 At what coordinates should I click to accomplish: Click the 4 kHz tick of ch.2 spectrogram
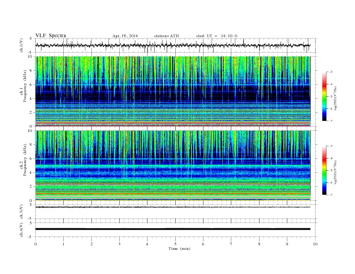pos(31,172)
